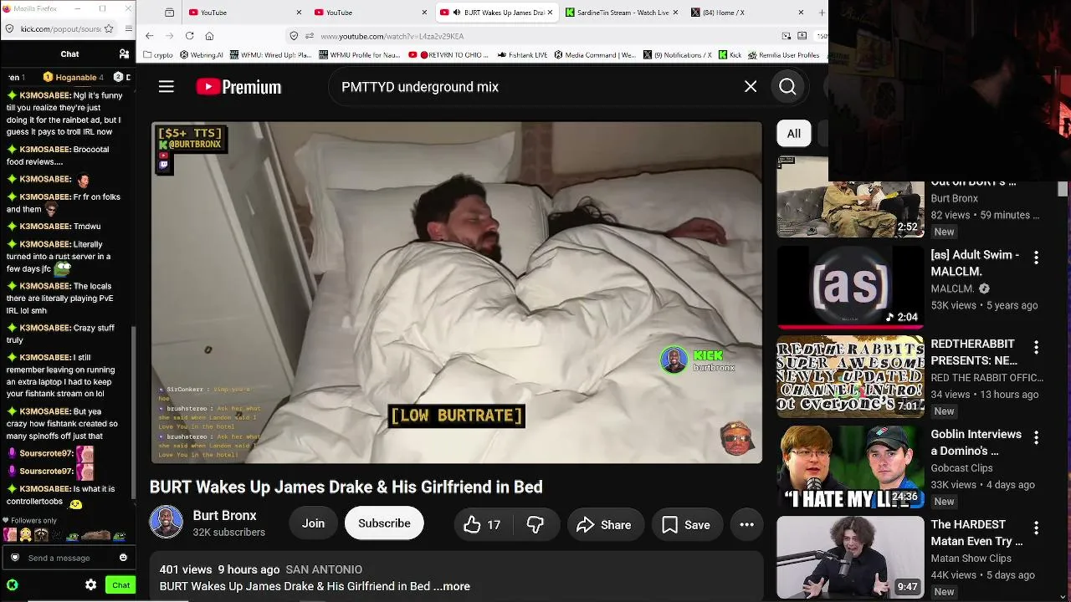Click the Kick logo in chat footer
1071x602 pixels.
click(12, 585)
